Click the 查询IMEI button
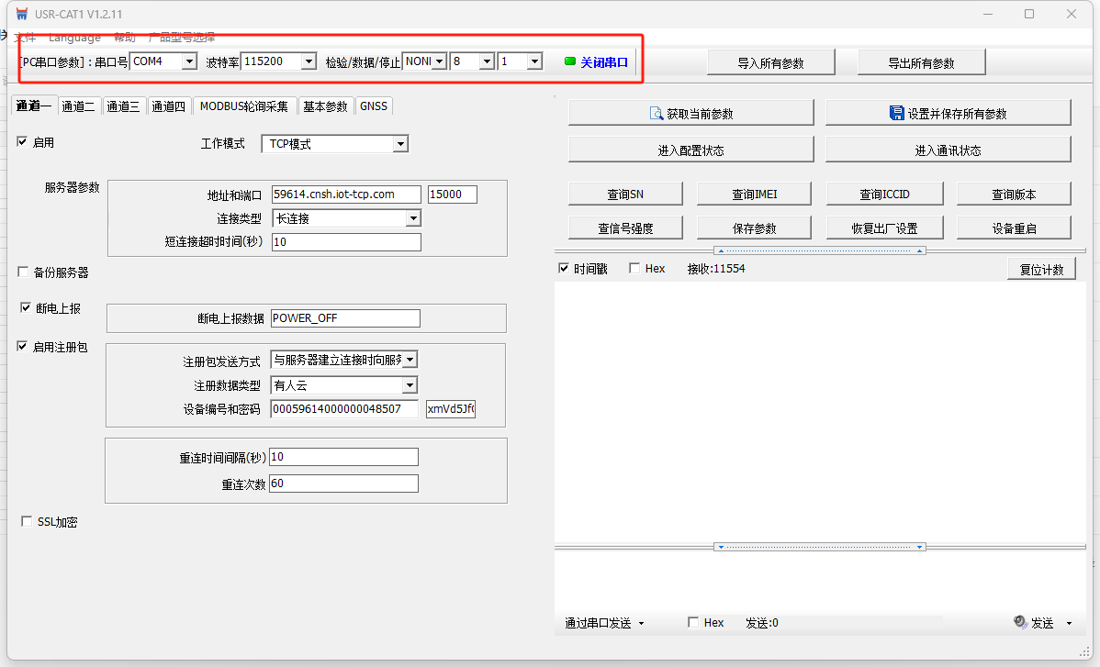This screenshot has height=667, width=1100. (755, 194)
